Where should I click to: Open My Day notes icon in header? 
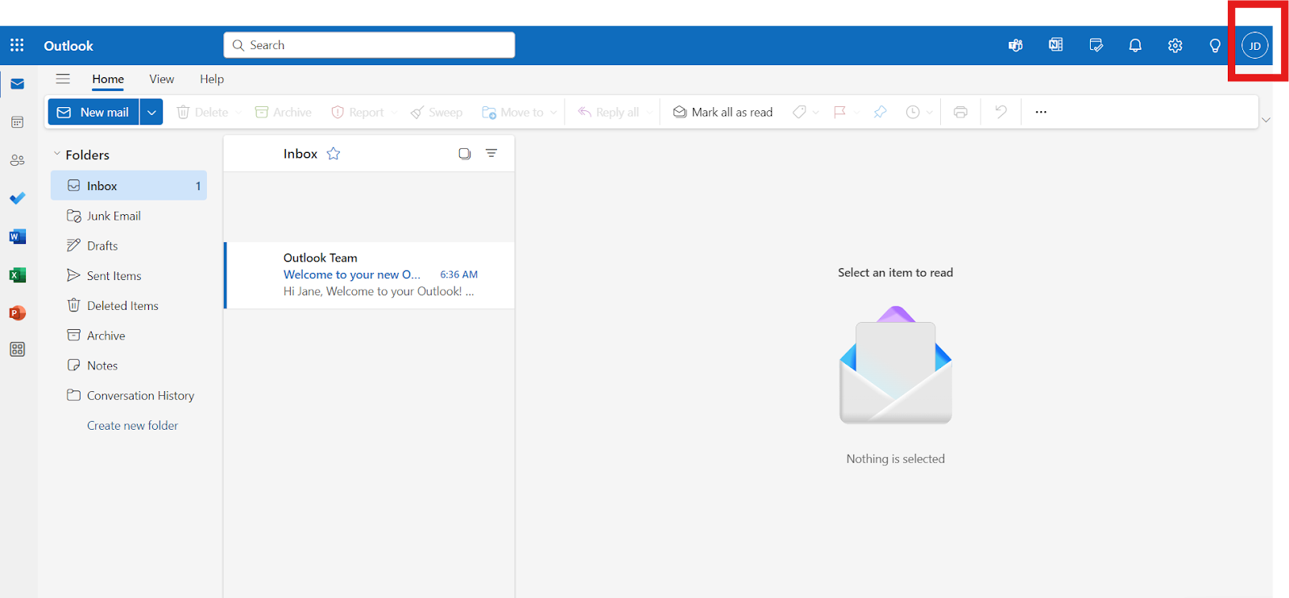(1096, 45)
